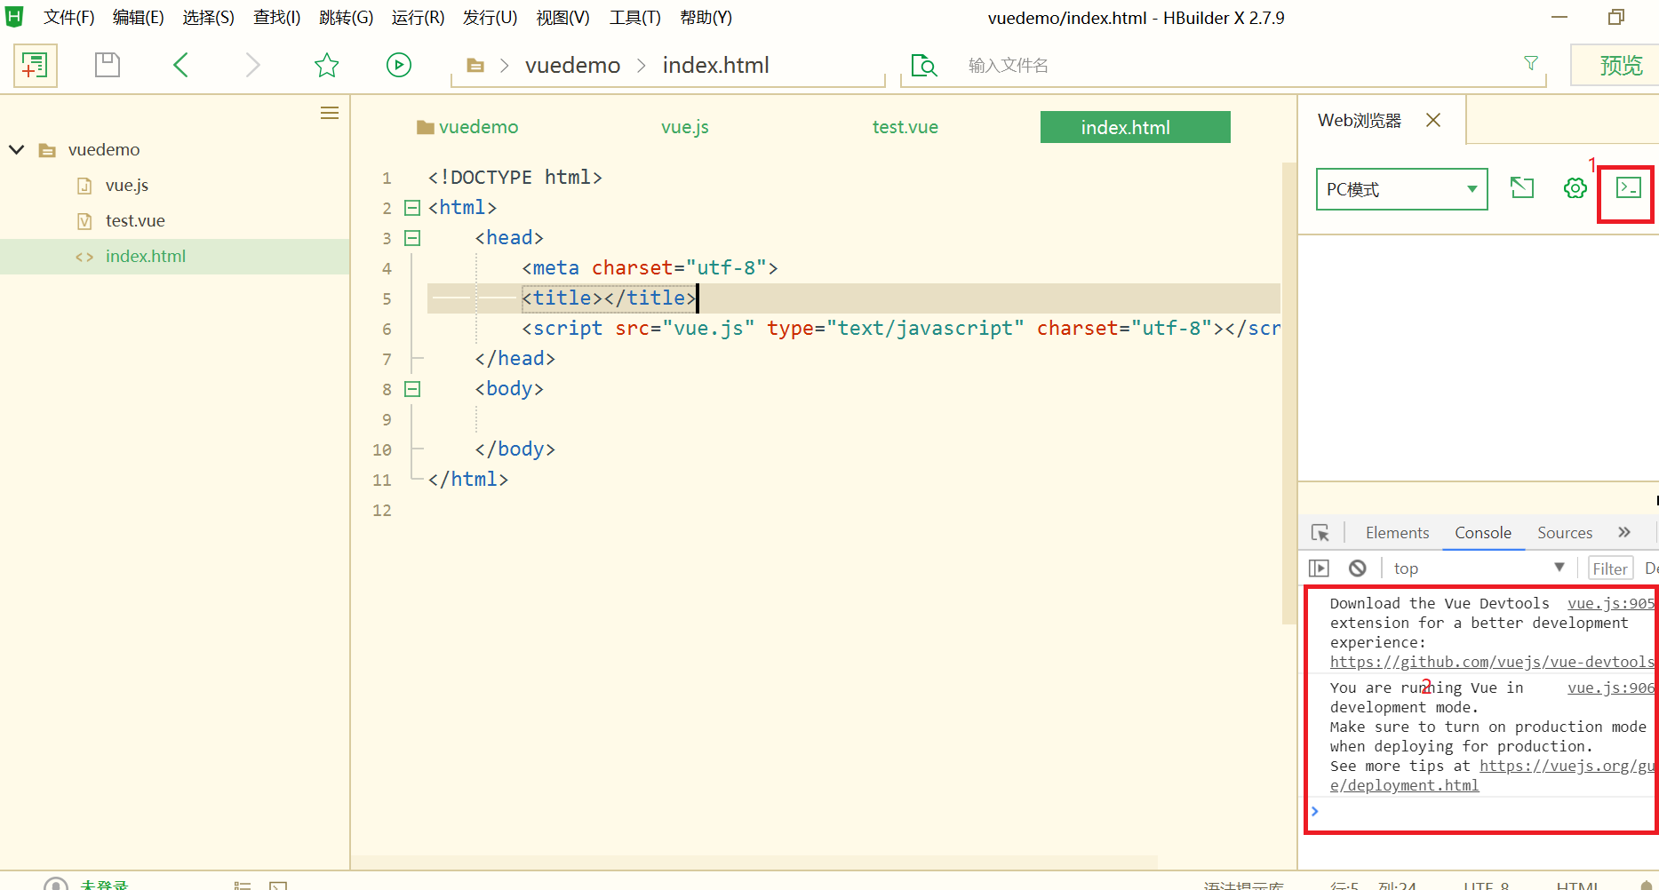Image resolution: width=1659 pixels, height=890 pixels.
Task: Click the 预览 preview button
Action: point(1623,64)
